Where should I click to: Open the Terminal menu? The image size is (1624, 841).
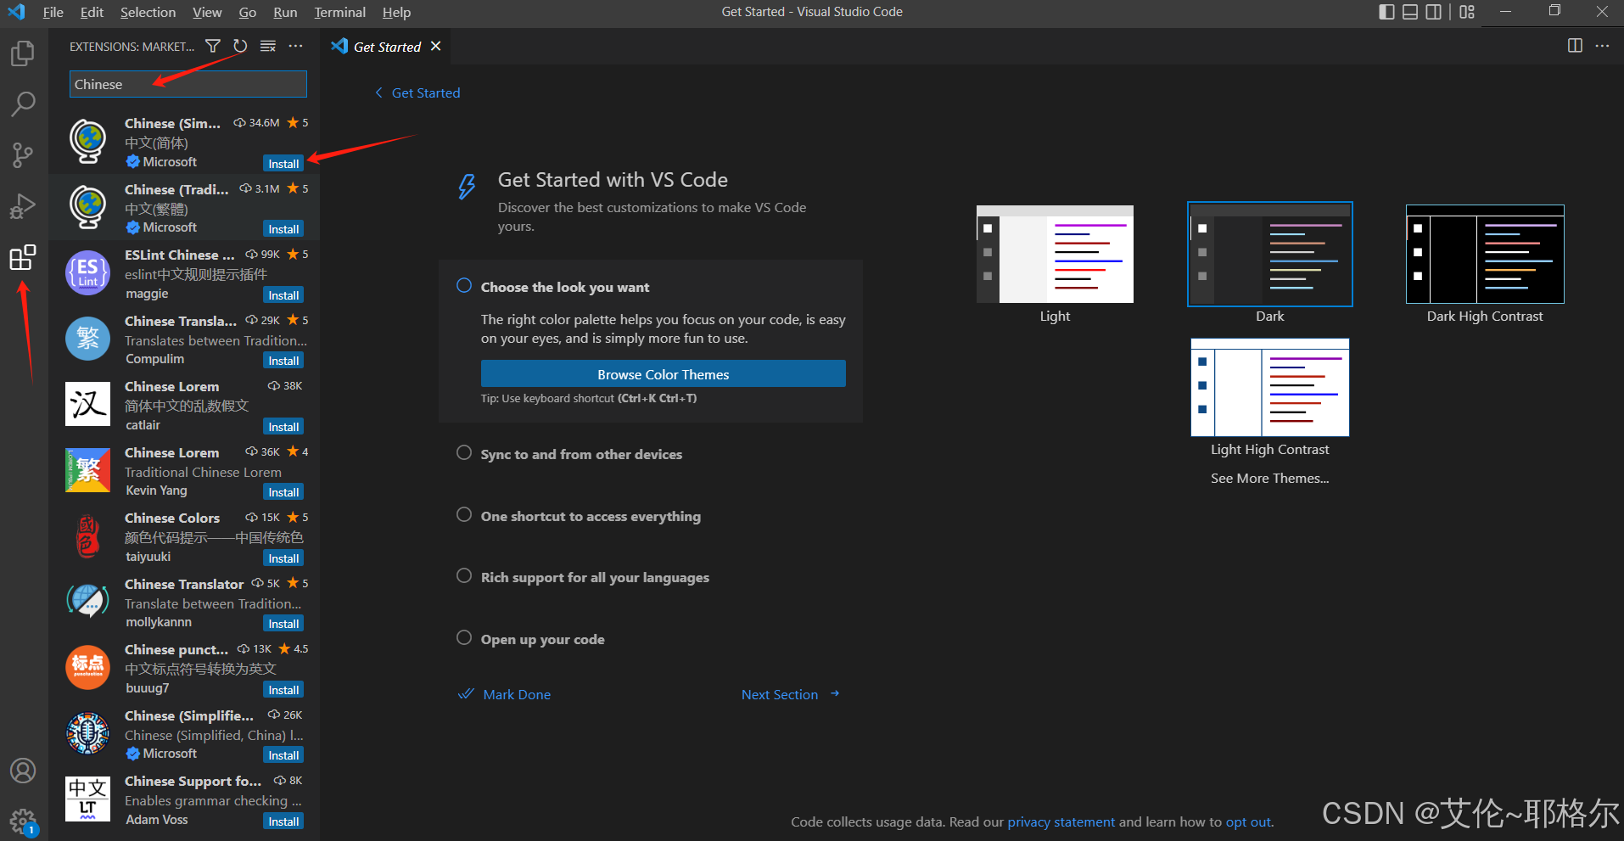click(x=339, y=12)
